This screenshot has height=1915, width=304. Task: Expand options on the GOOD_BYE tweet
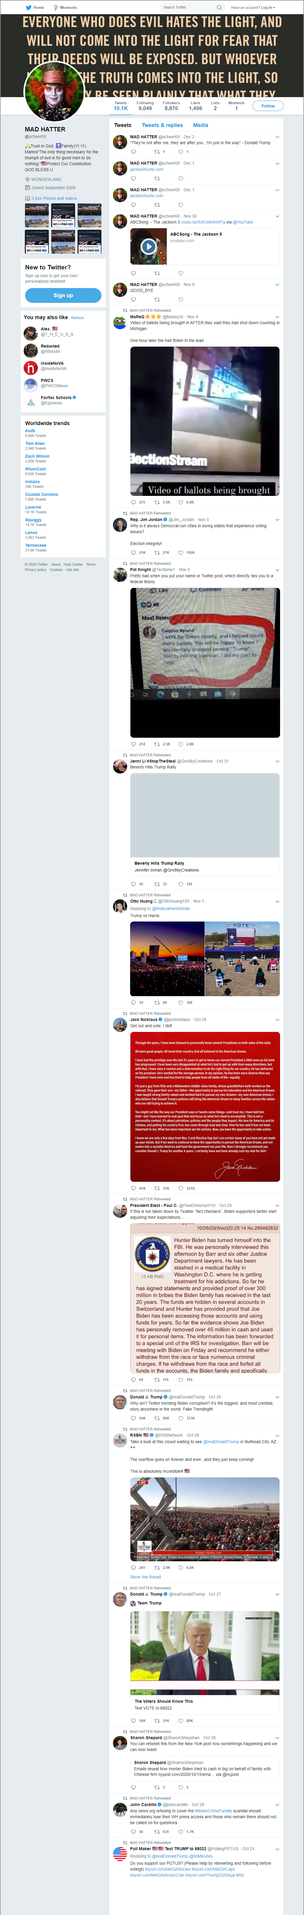pyautogui.click(x=277, y=285)
